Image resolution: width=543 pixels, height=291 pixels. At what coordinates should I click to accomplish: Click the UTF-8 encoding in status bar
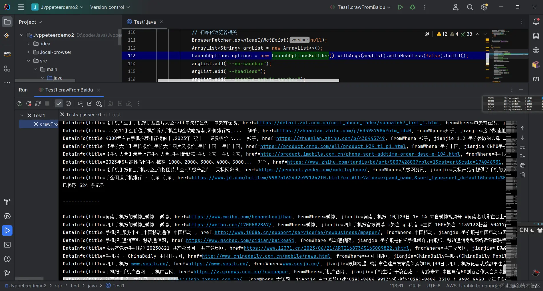[x=433, y=286]
